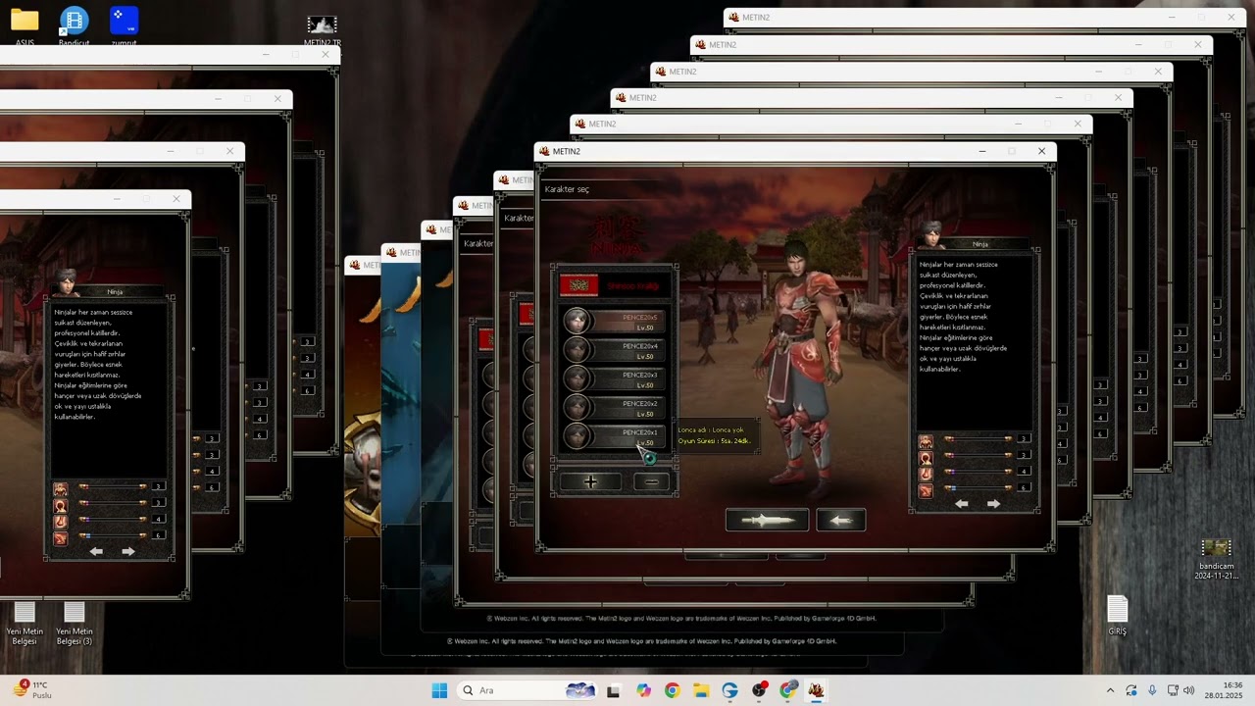The width and height of the screenshot is (1255, 706).
Task: Click the Shinsoo Krallığı kingdom name
Action: pos(631,285)
